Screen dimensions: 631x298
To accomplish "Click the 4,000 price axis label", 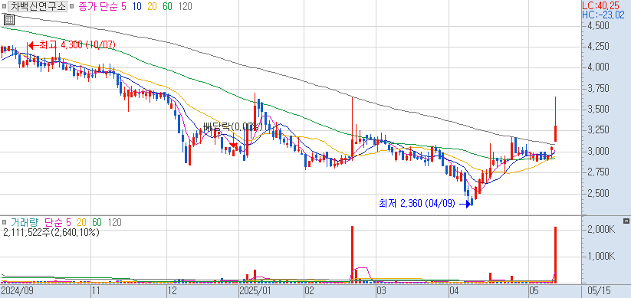I will (x=598, y=67).
